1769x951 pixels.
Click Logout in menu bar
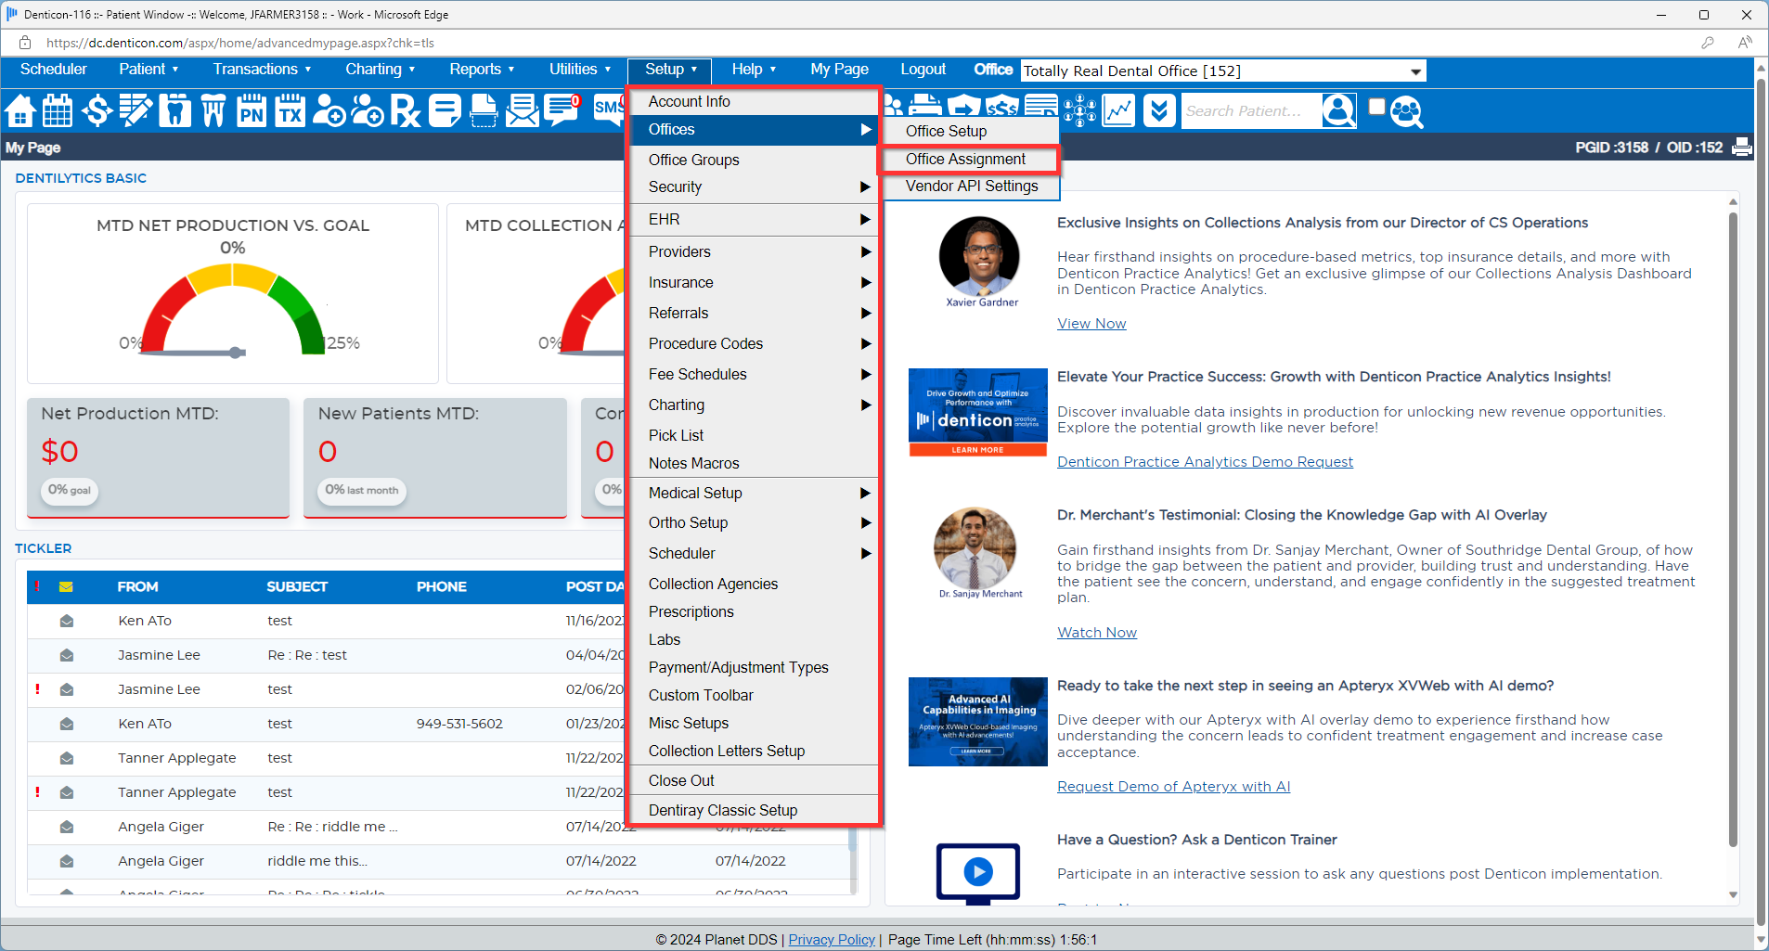[923, 70]
